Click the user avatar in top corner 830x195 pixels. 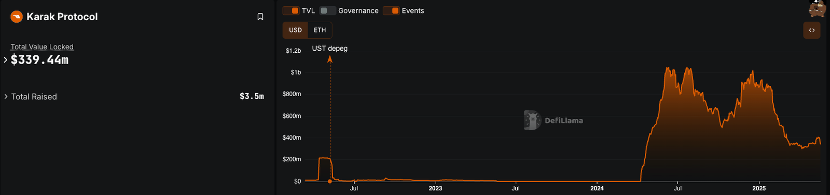[818, 8]
